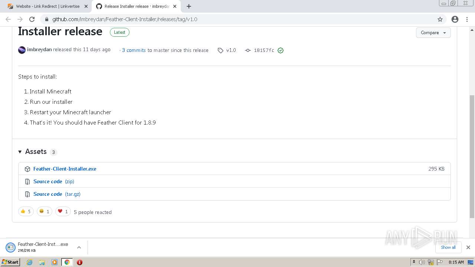The image size is (475, 267).
Task: Open the Action Center flag icon
Action: (439, 262)
